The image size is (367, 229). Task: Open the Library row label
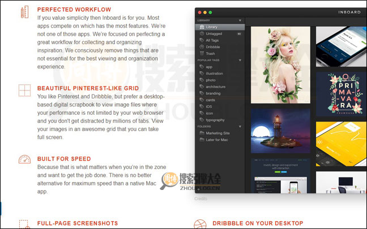pyautogui.click(x=212, y=27)
